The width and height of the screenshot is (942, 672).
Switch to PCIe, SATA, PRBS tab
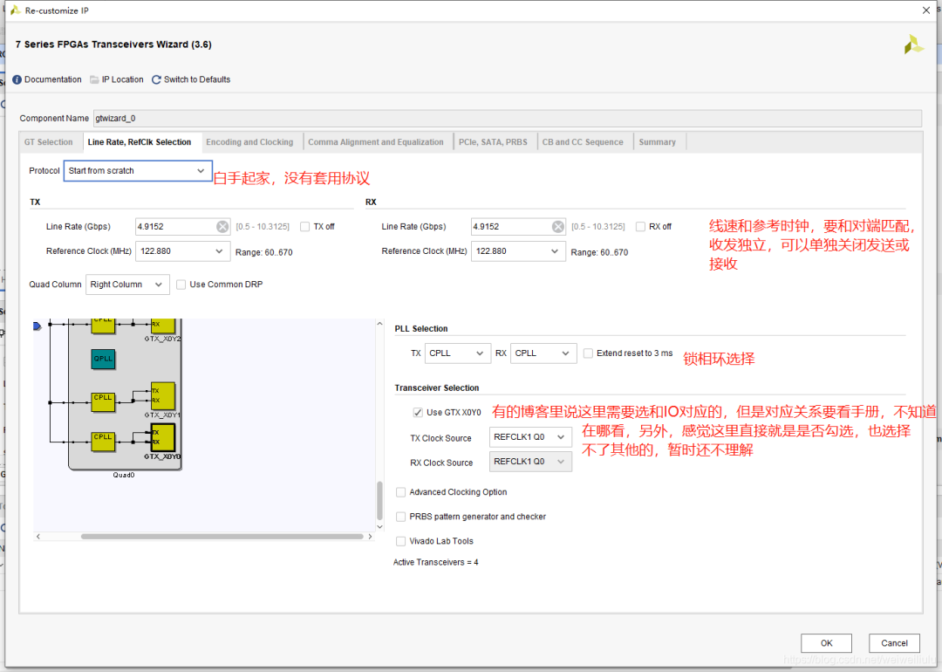[493, 142]
